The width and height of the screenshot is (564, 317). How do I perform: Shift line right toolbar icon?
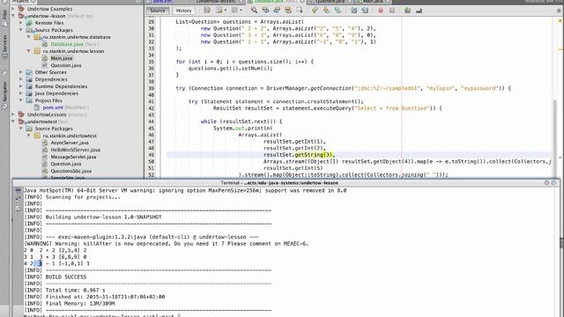pos(365,11)
